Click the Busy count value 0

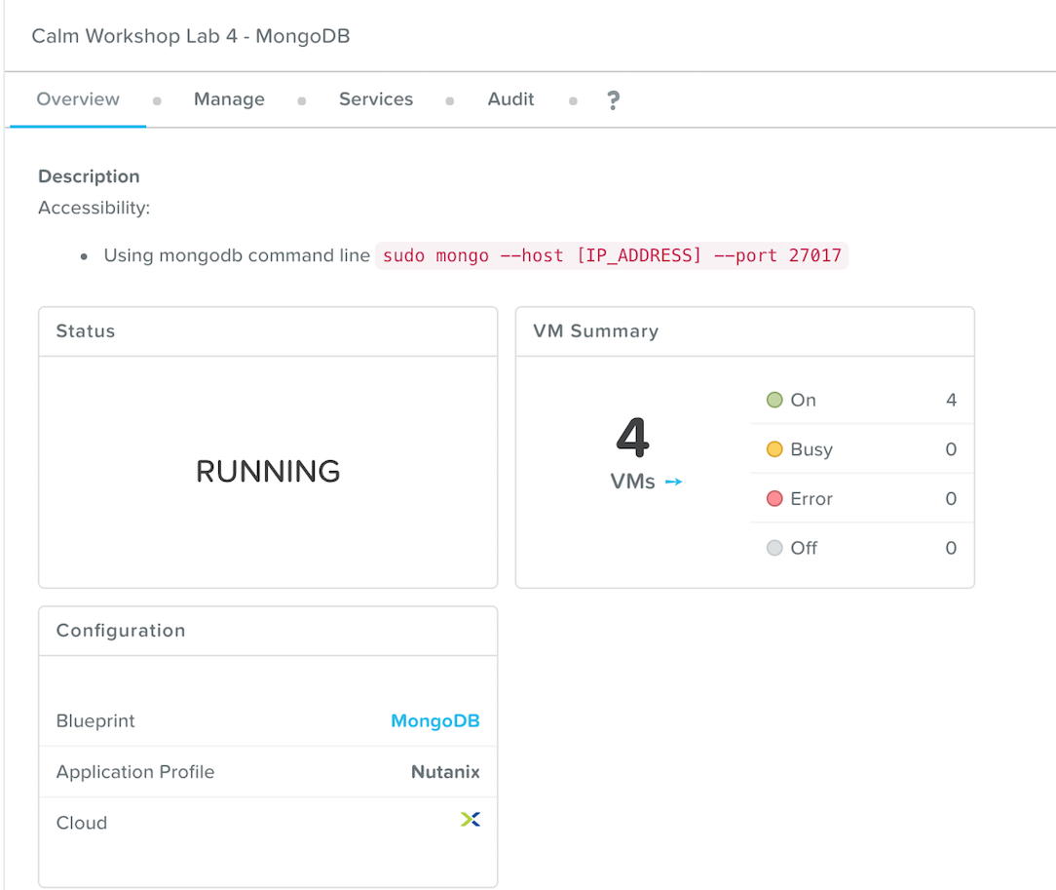pos(951,448)
